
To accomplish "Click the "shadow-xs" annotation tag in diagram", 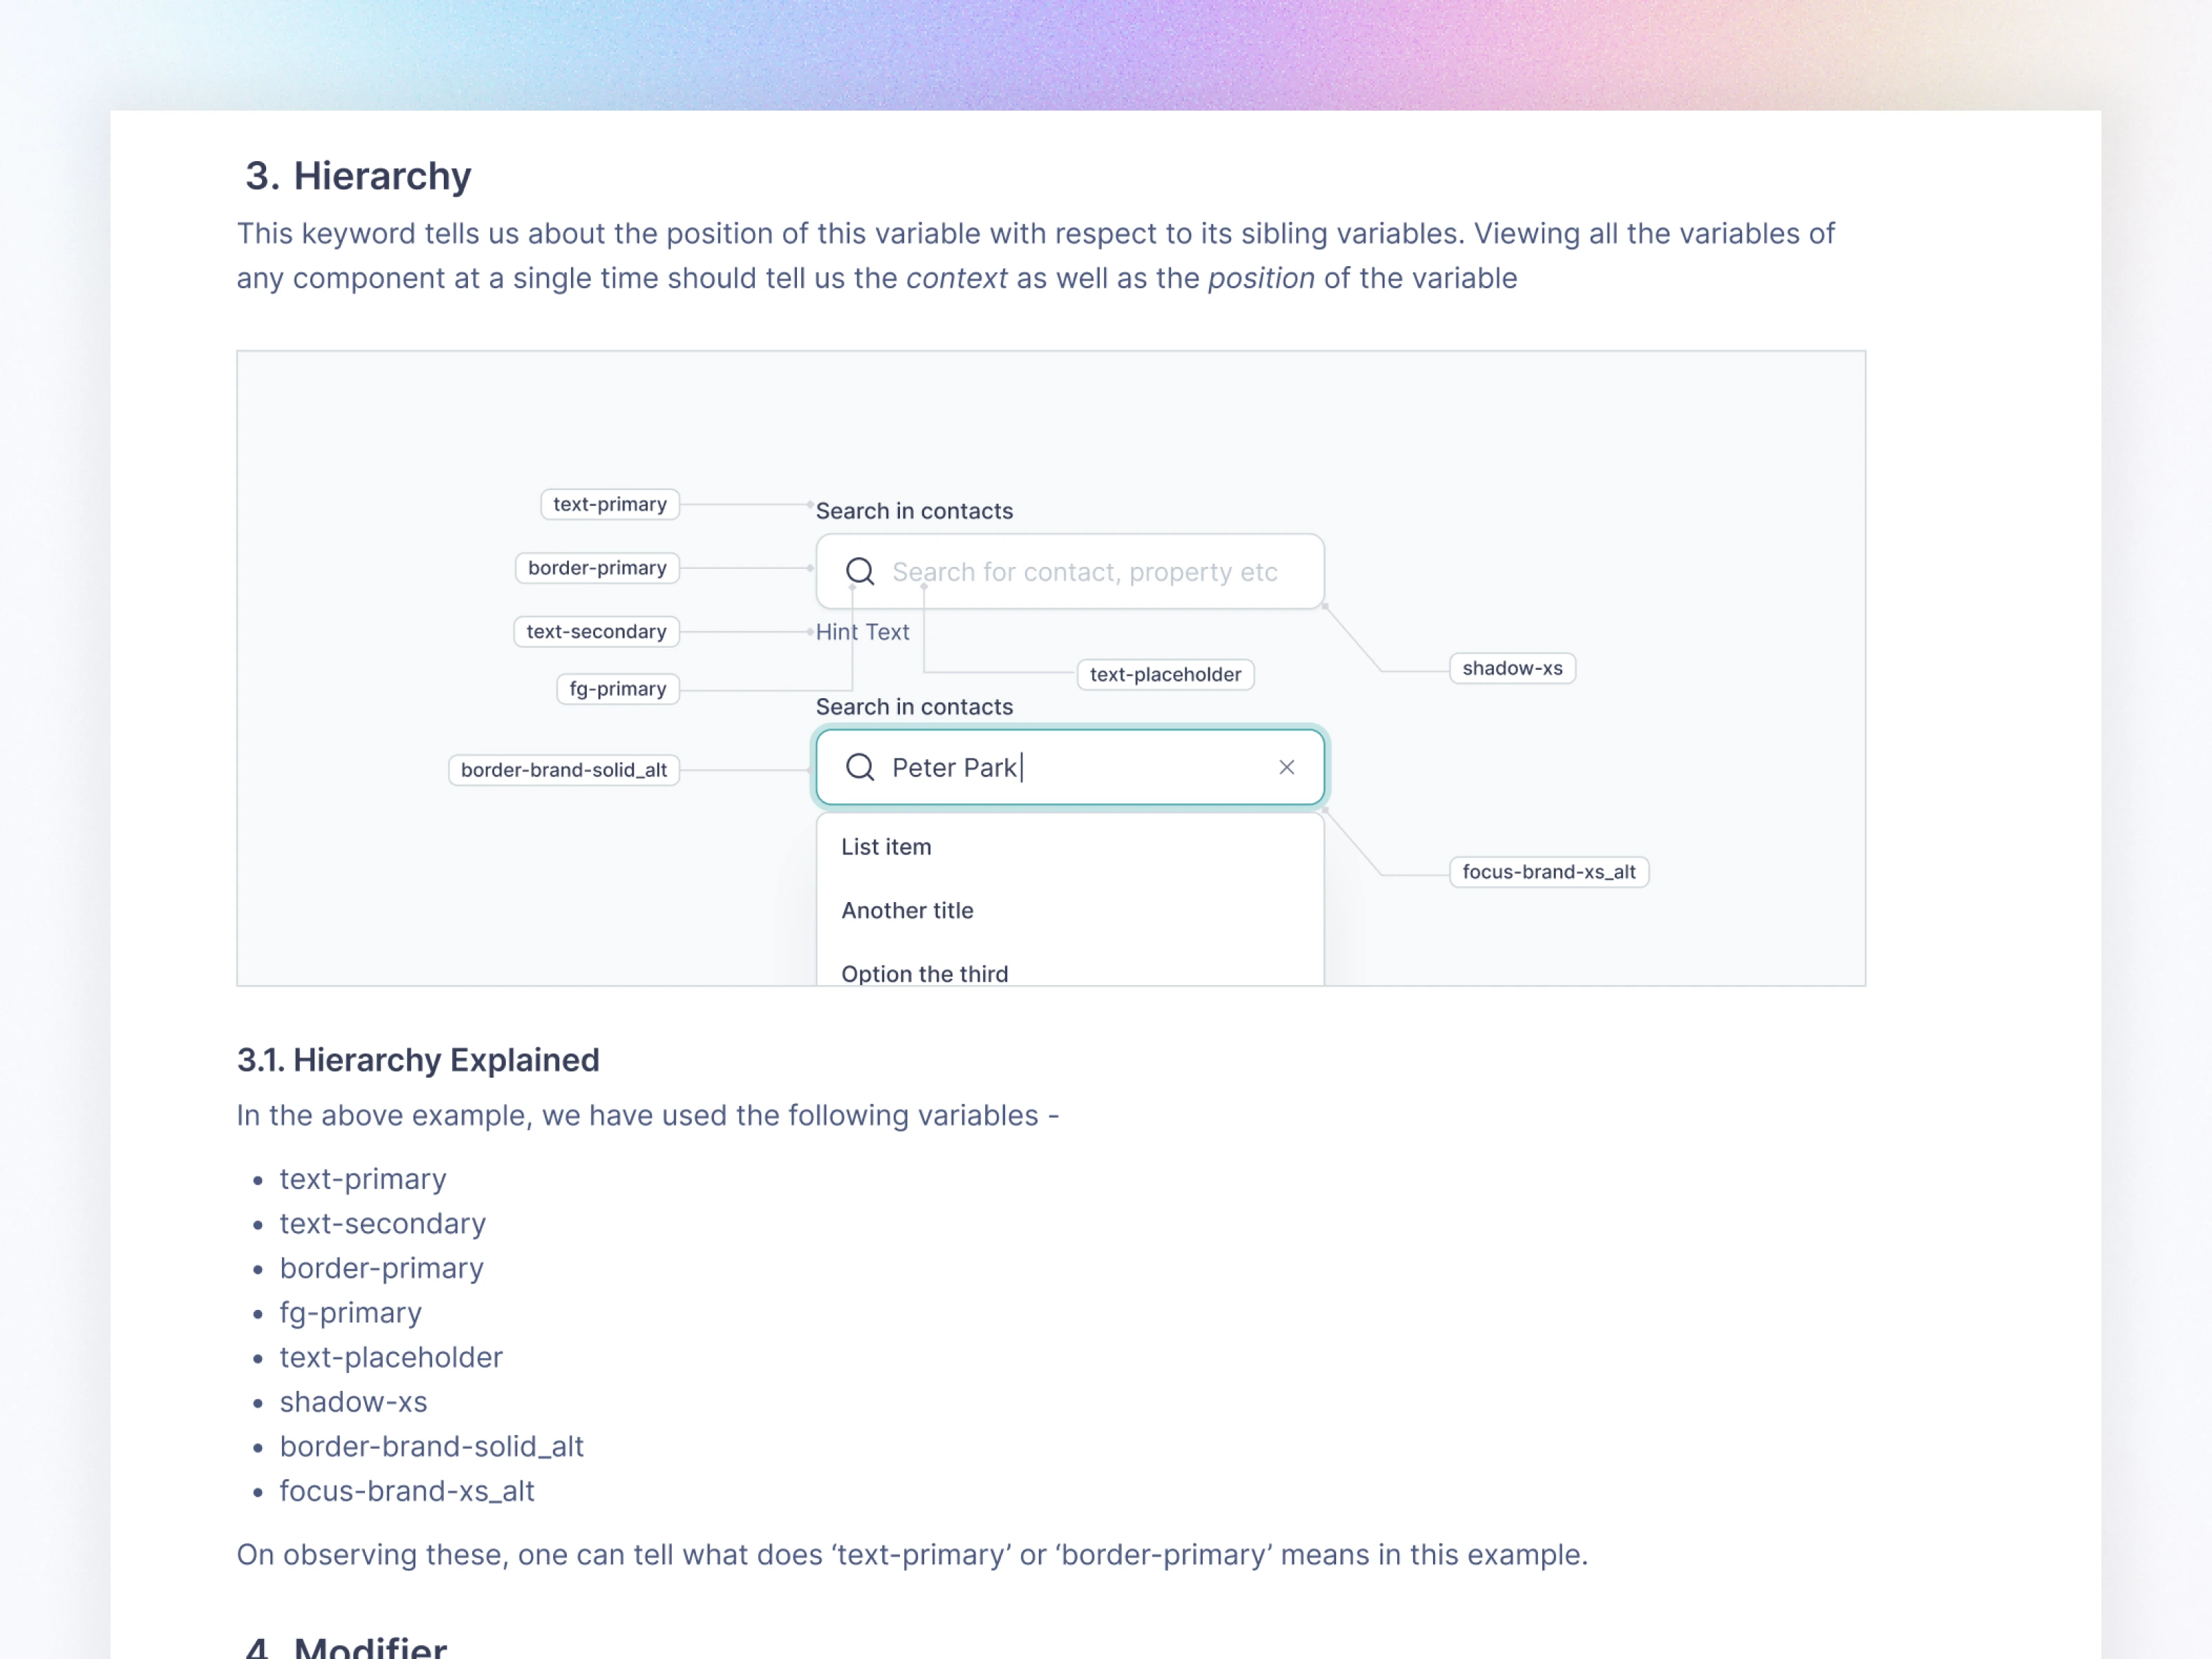I will click(x=1512, y=668).
